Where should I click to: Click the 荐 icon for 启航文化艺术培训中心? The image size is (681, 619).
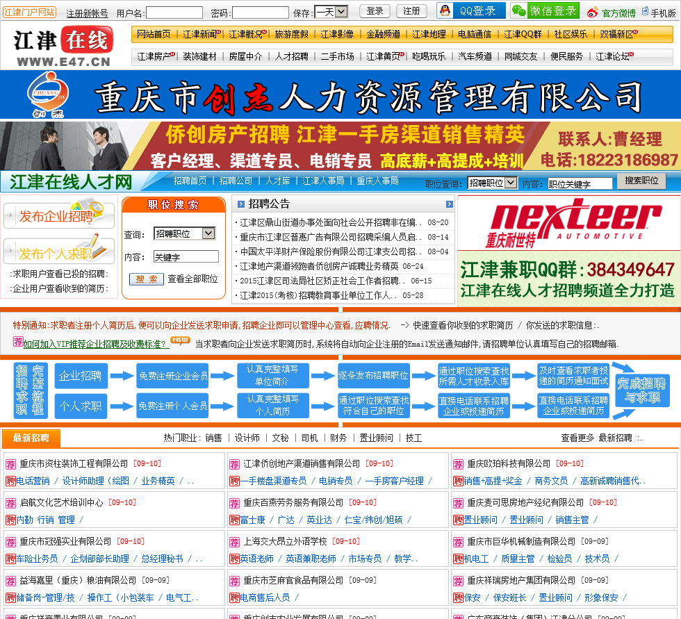click(11, 503)
